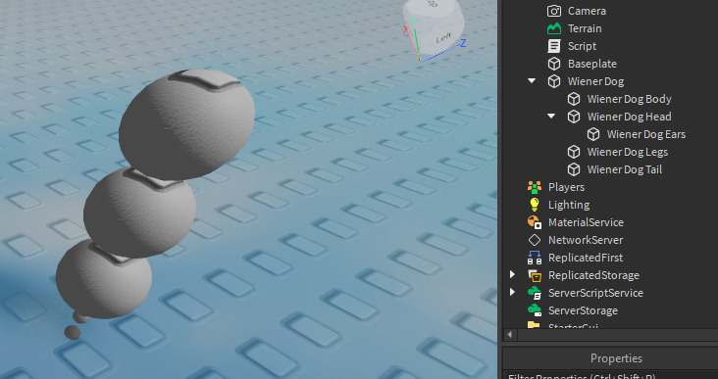Click the MaterialService icon
718x379 pixels.
(x=535, y=222)
